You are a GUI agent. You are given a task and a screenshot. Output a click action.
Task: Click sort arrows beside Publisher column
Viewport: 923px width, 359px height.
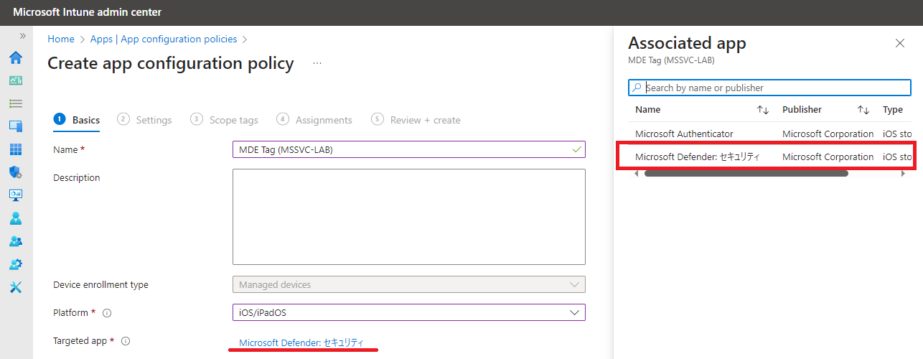(863, 110)
